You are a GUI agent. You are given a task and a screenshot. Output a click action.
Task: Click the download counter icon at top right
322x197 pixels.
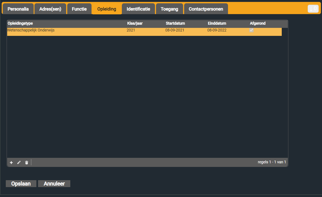(313, 9)
